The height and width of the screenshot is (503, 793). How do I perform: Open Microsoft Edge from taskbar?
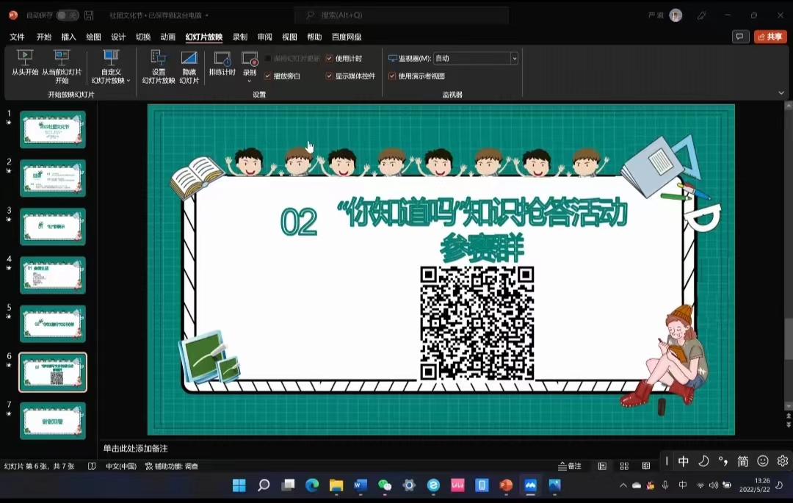click(312, 485)
